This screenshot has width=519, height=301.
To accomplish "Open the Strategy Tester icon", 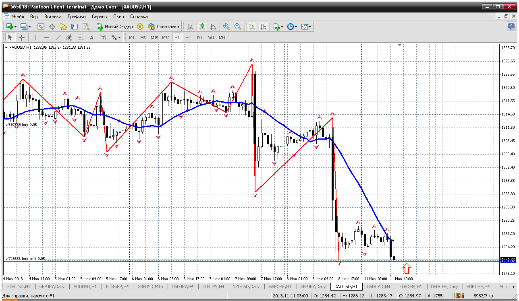I will point(86,27).
